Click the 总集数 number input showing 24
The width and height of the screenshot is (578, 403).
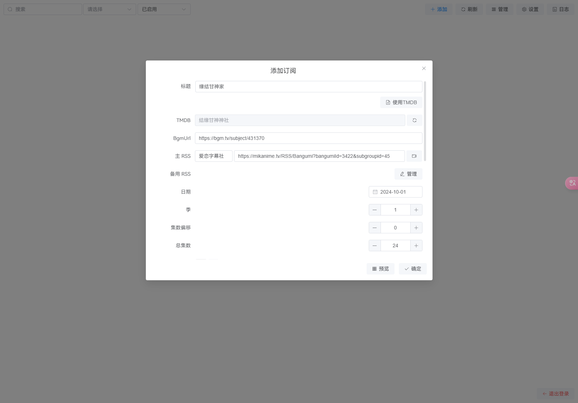[x=396, y=246]
